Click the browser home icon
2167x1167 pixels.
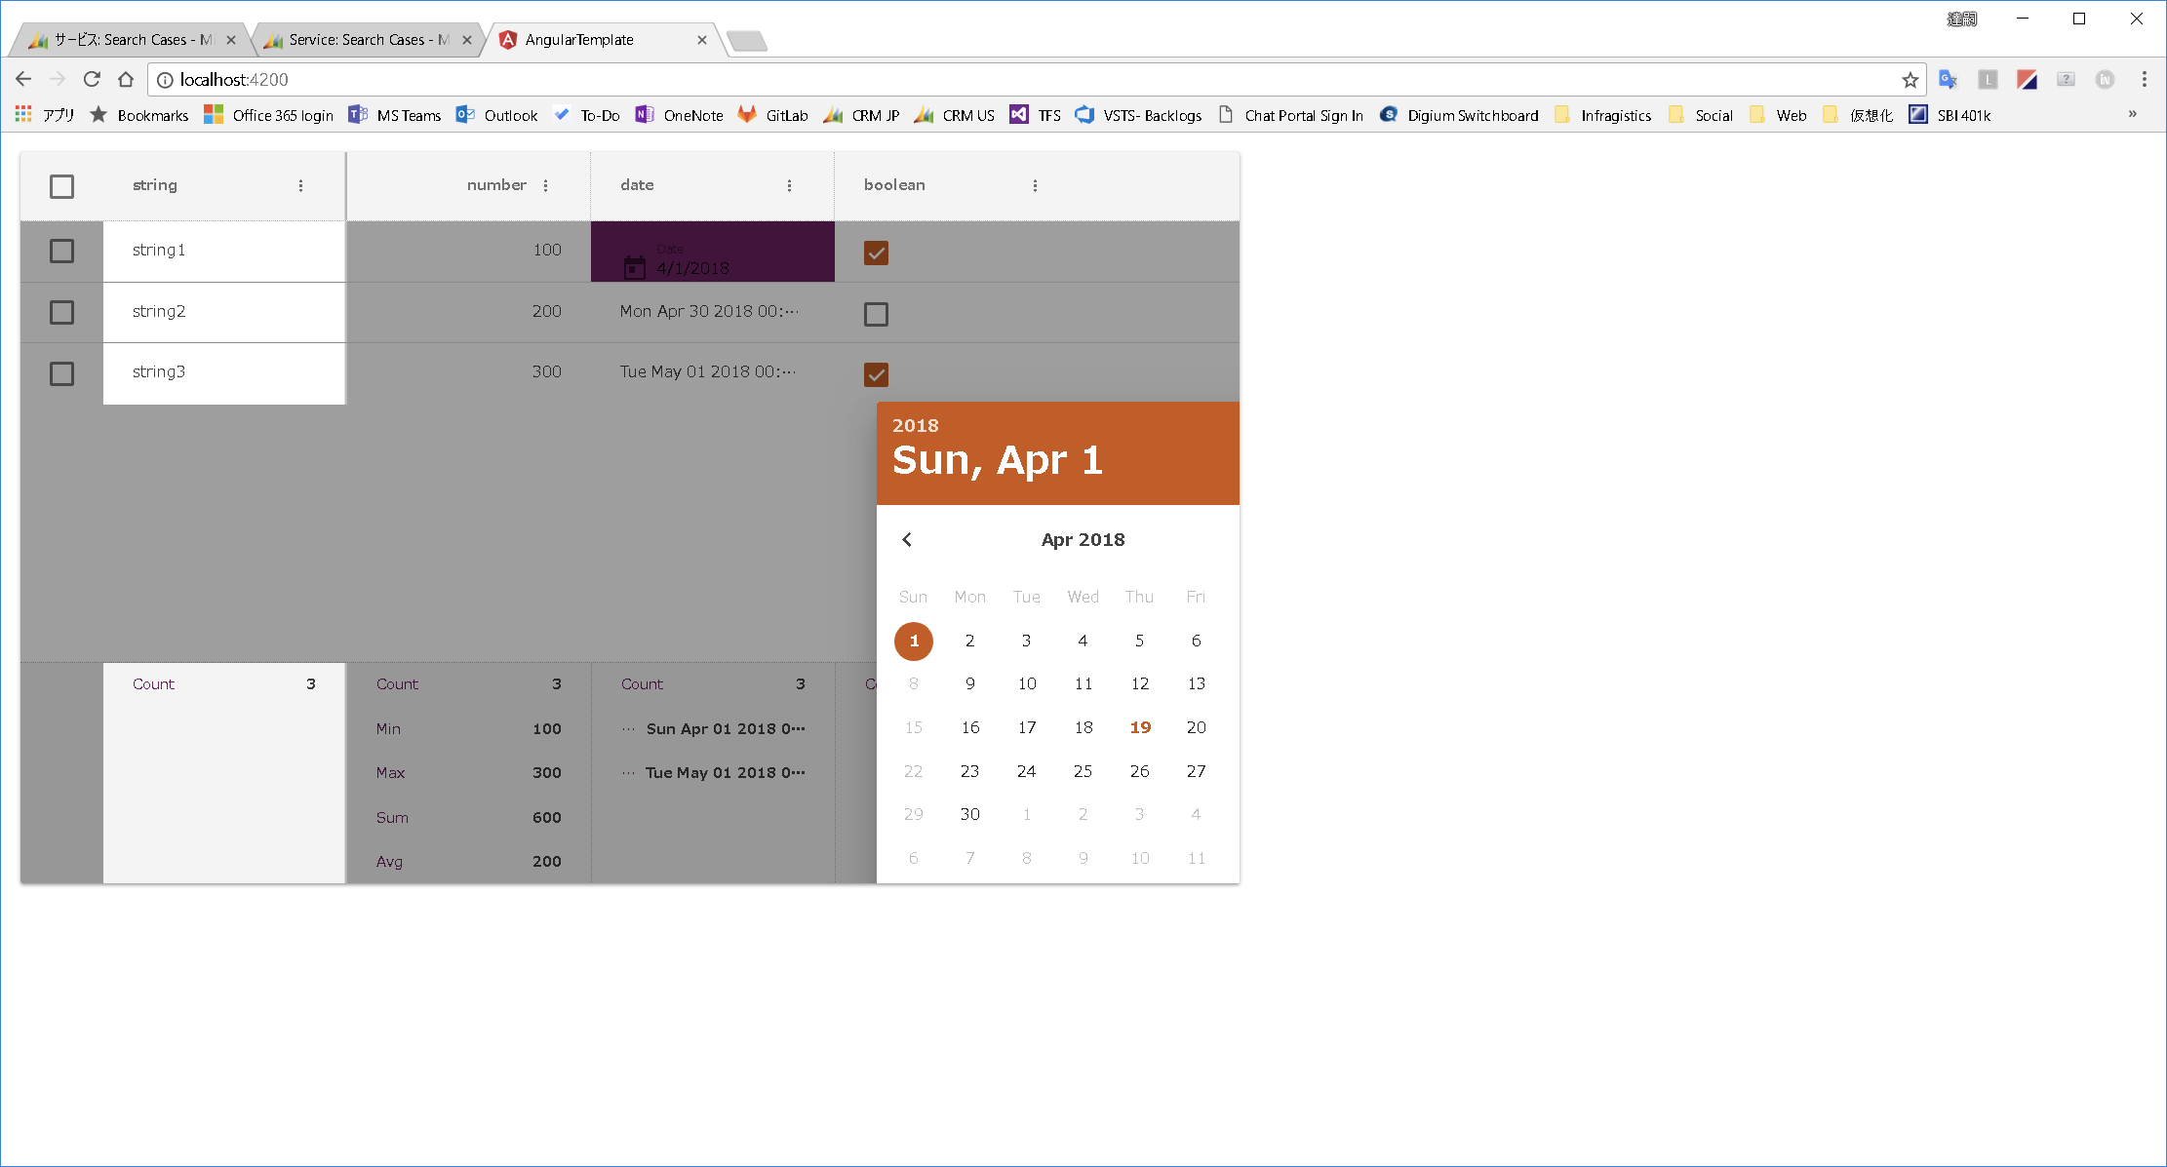(x=126, y=80)
